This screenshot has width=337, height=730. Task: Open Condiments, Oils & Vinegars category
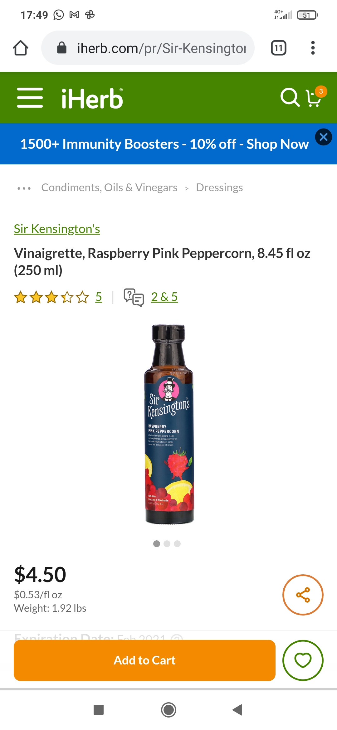(109, 187)
